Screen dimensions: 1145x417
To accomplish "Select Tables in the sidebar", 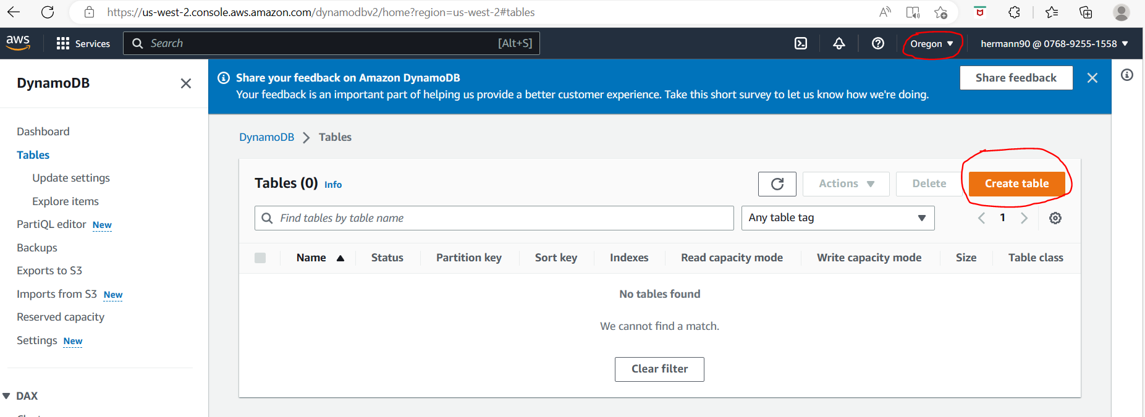I will (x=33, y=155).
